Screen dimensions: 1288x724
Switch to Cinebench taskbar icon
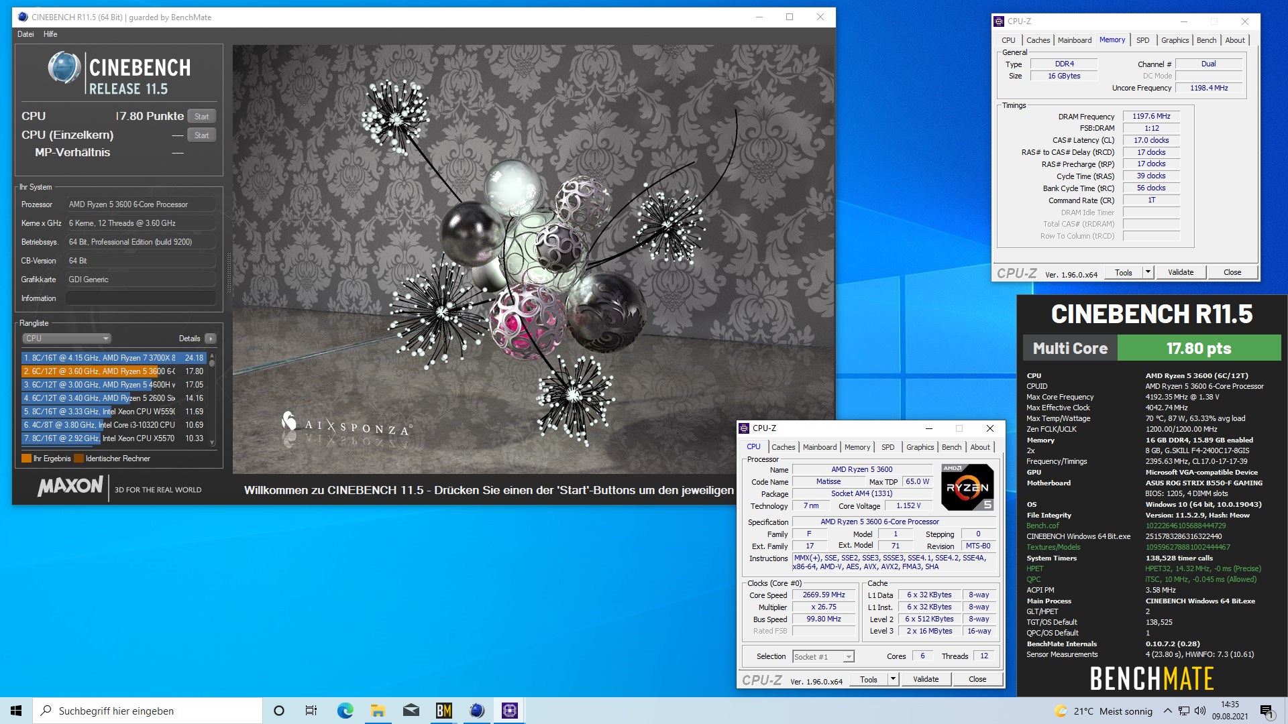coord(476,711)
